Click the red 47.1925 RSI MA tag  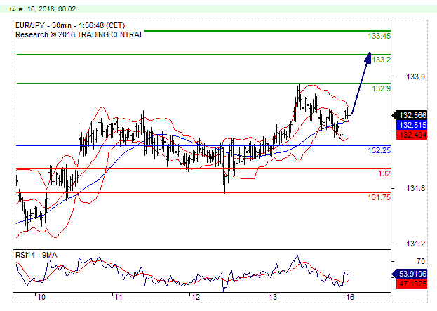412,284
